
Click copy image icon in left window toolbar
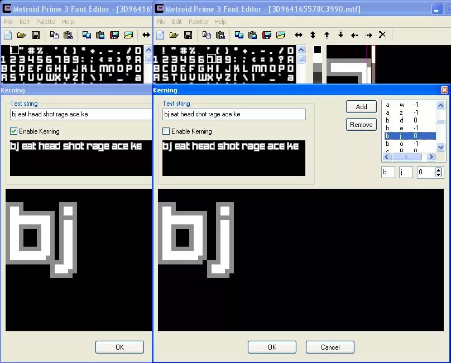(x=87, y=35)
